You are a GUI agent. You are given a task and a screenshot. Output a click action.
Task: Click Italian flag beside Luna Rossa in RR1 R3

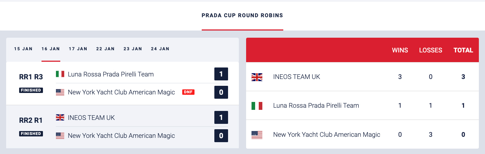pos(60,74)
